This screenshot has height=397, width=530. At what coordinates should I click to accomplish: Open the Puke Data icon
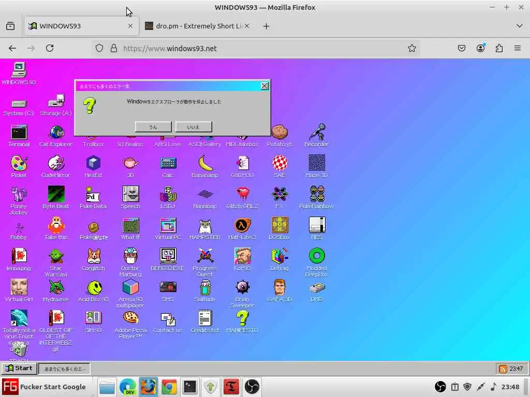(x=93, y=198)
